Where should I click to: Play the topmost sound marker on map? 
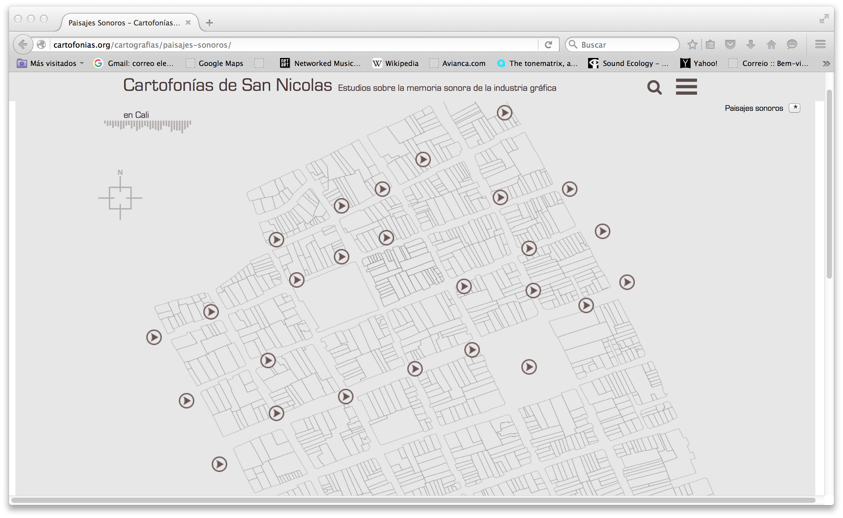(504, 112)
